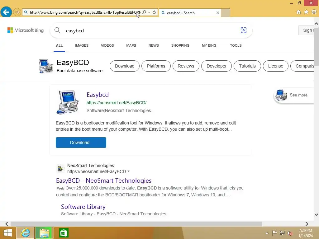The height and width of the screenshot is (239, 319).
Task: Click the vertical scrollbar up arrow
Action: [x=316, y=24]
